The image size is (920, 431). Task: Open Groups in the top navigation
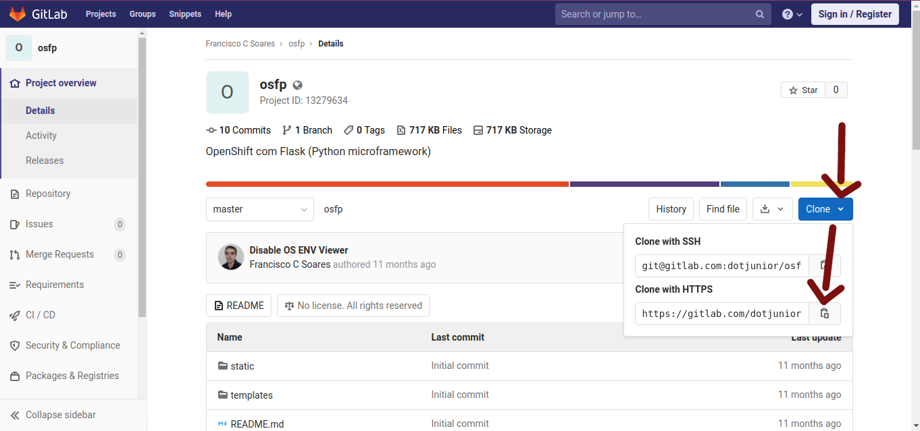[x=143, y=14]
